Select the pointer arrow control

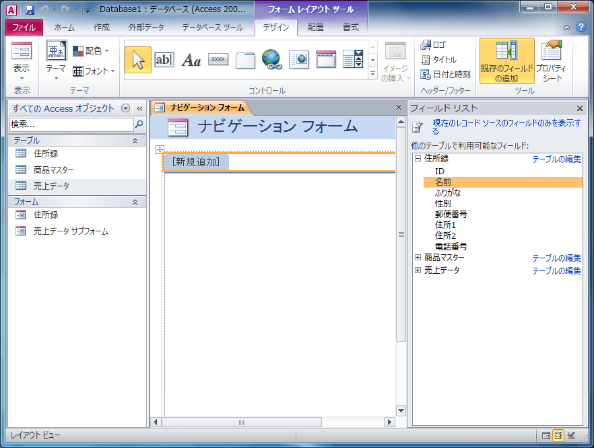pyautogui.click(x=138, y=60)
